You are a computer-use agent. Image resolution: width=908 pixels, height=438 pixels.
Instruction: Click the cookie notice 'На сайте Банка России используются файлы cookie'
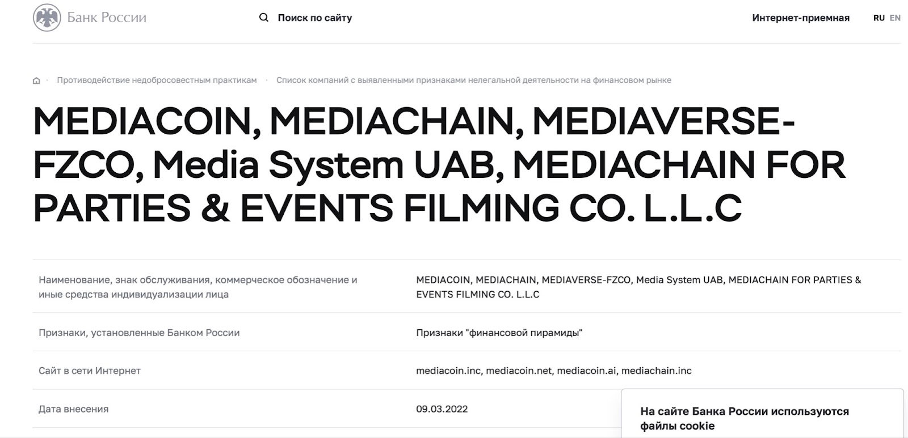click(x=745, y=418)
